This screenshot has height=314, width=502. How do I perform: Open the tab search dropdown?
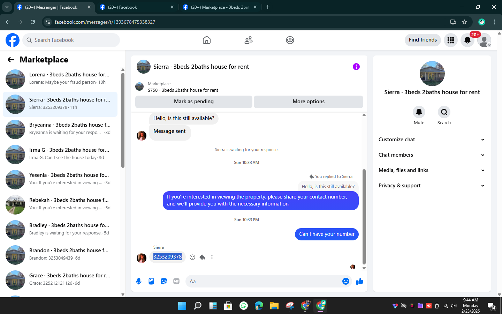[x=7, y=7]
